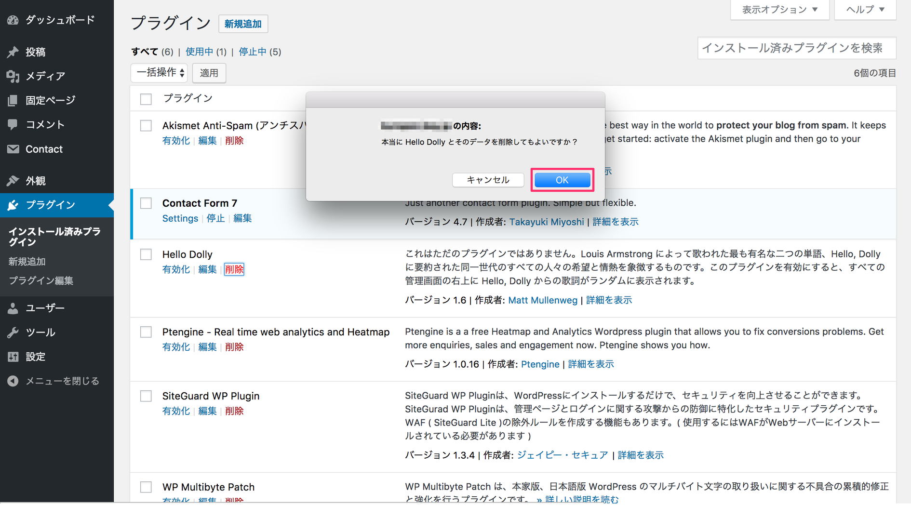The image size is (911, 518).
Task: Click 削除 for Hello Dolly
Action: click(x=234, y=269)
